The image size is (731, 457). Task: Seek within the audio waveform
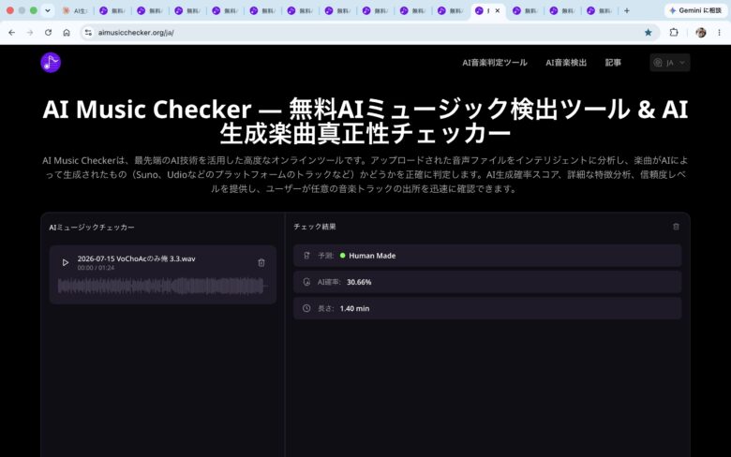[162, 286]
